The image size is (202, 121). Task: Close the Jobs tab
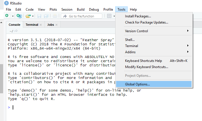point(56,25)
